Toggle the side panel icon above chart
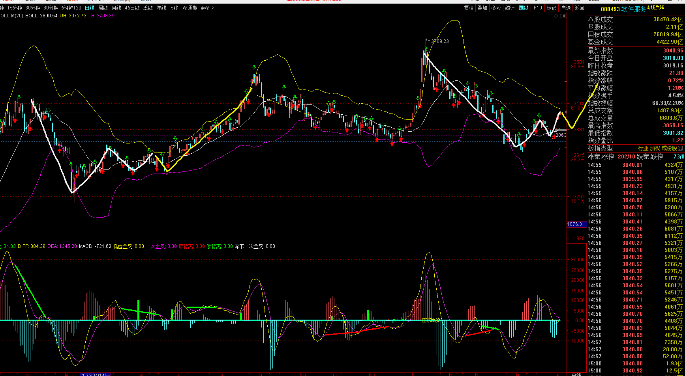Image resolution: width=685 pixels, height=376 pixels. (x=563, y=16)
